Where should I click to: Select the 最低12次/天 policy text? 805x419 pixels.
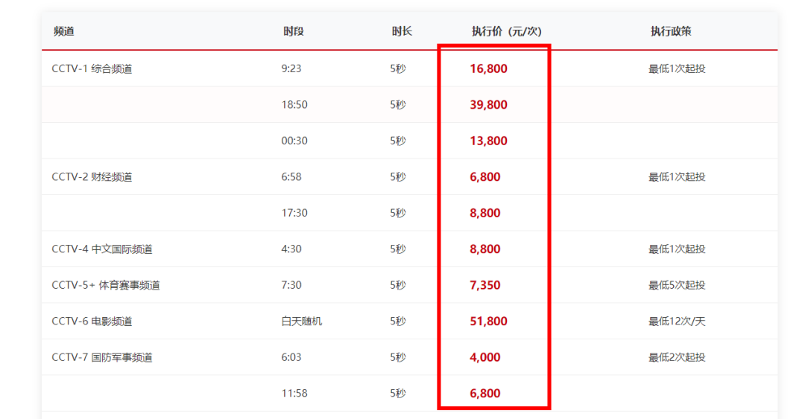coord(677,322)
